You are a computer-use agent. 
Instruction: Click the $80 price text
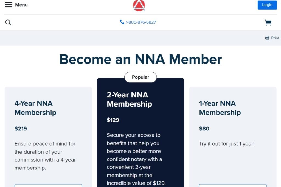click(203, 128)
